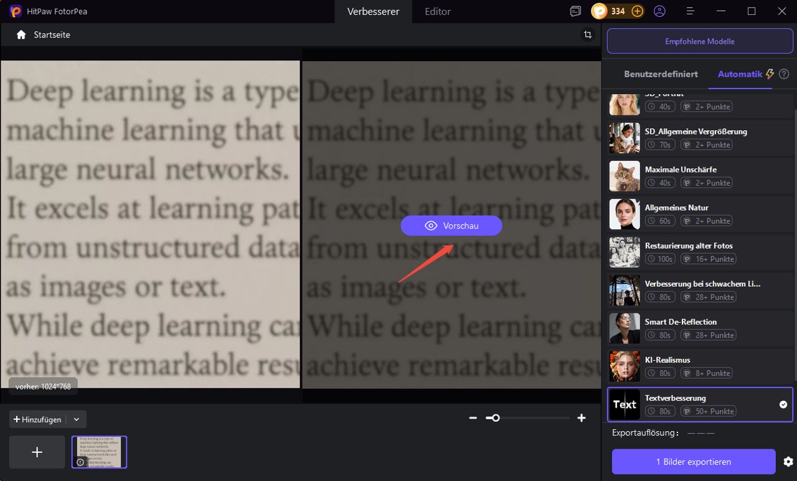Select the KI-Realismus model thumbnail
The image size is (797, 481).
pyautogui.click(x=625, y=366)
